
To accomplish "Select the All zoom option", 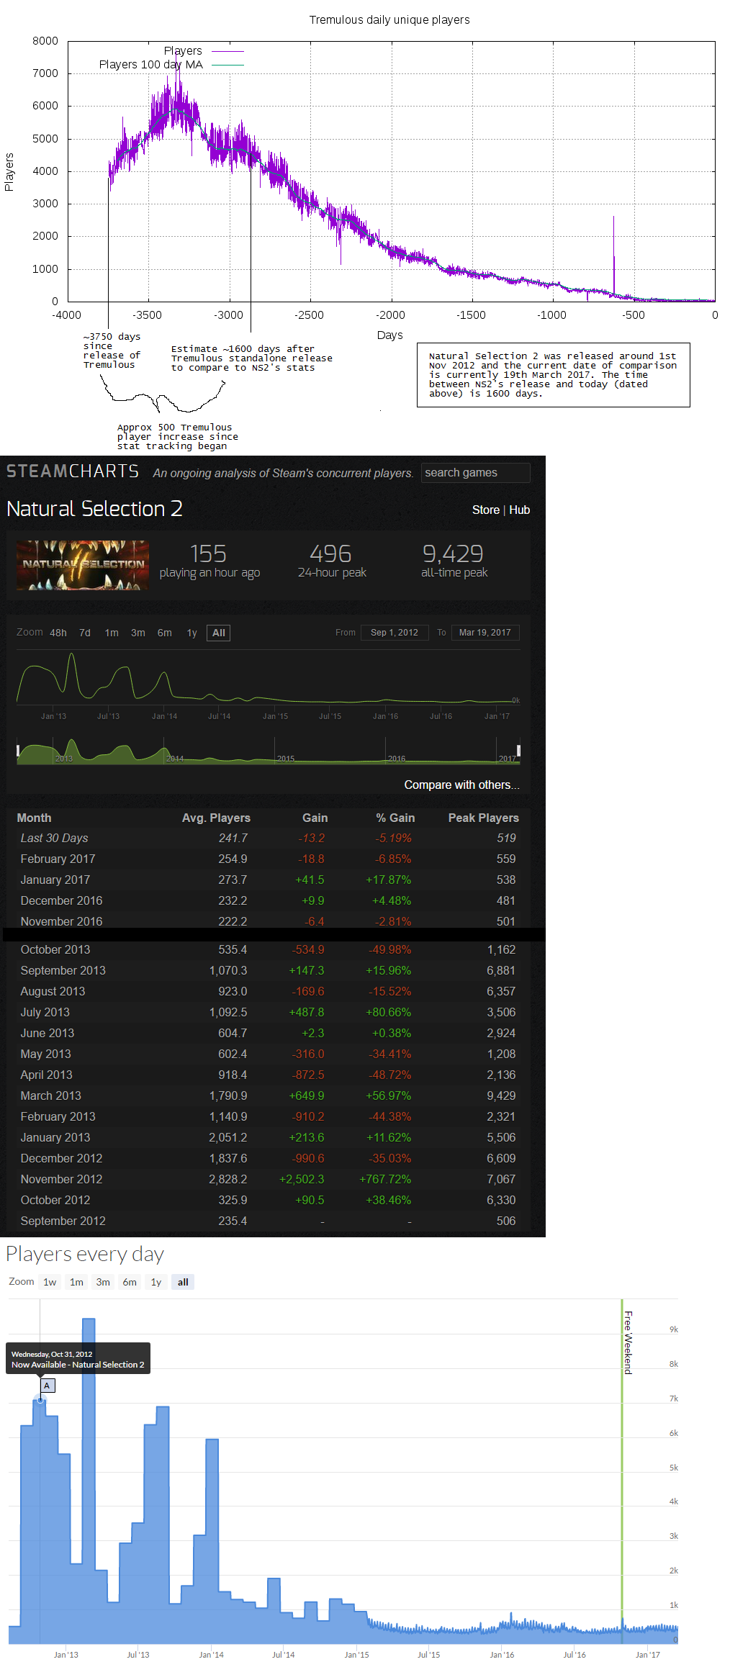I will click(x=219, y=633).
